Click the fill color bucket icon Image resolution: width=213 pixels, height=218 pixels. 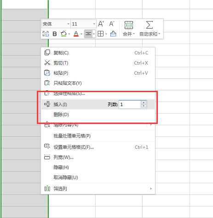pyautogui.click(x=63, y=34)
